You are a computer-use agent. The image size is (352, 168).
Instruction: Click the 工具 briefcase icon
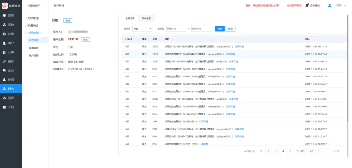tap(4, 107)
